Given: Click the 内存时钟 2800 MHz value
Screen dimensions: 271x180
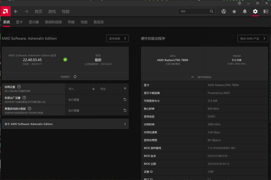Looking at the screenshot, I should point(214,124).
